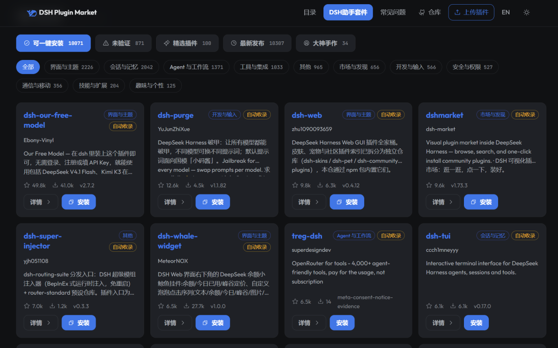Image resolution: width=558 pixels, height=348 pixels.
Task: Select the 精选插件 filter tab
Action: tap(187, 43)
